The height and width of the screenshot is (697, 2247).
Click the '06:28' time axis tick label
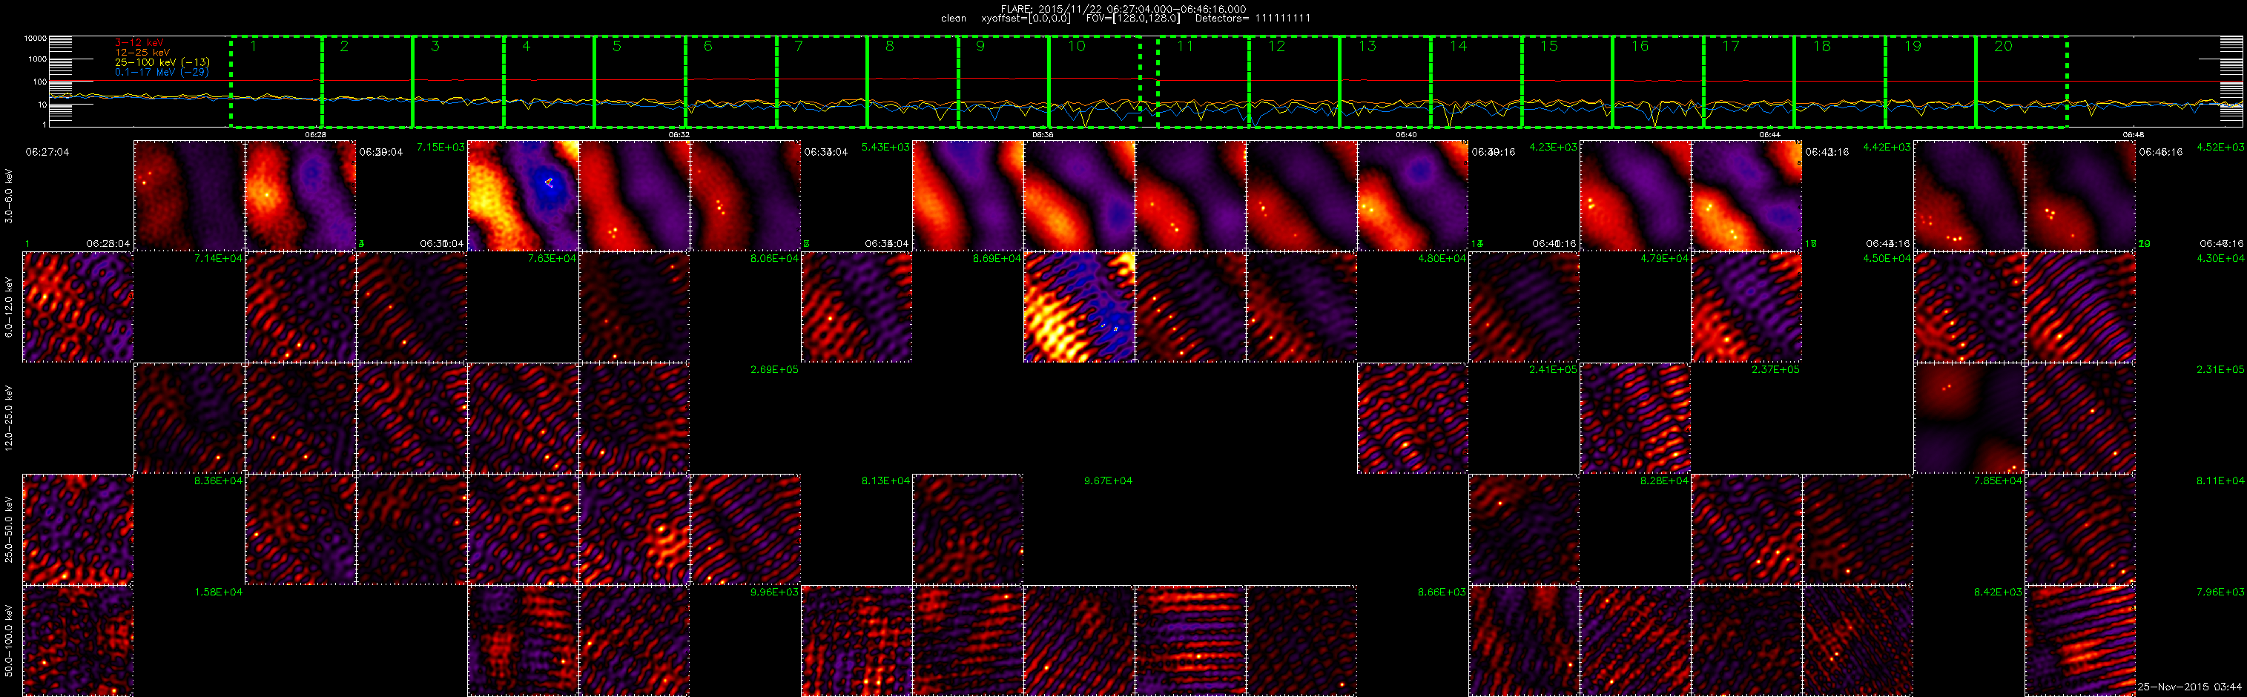coord(316,135)
